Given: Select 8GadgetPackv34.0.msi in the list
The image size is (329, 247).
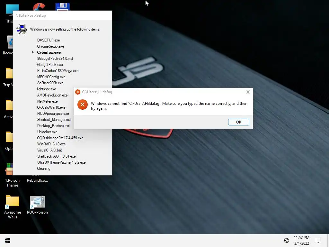Looking at the screenshot, I should [x=55, y=59].
